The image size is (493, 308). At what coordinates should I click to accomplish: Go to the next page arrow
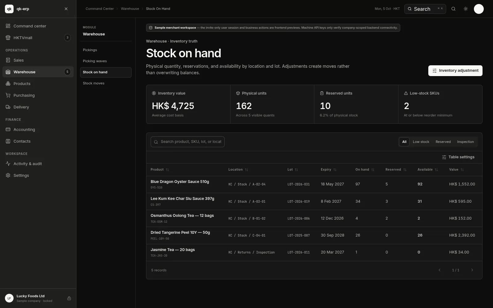[472, 270]
